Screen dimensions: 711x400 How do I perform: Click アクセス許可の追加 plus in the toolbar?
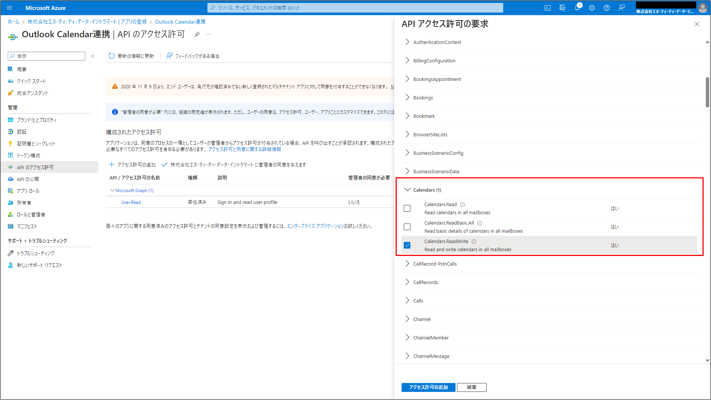coord(132,165)
